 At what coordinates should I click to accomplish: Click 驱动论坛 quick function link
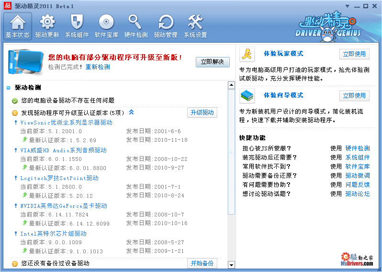[358, 194]
